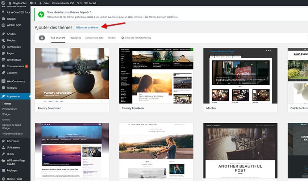The image size is (308, 181).
Task: Click the plus icon next to Créer
Action: pyautogui.click(x=41, y=3)
